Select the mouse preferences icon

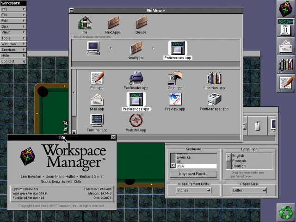[258, 126]
